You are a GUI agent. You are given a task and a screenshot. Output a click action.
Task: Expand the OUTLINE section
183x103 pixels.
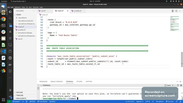(x=19, y=92)
